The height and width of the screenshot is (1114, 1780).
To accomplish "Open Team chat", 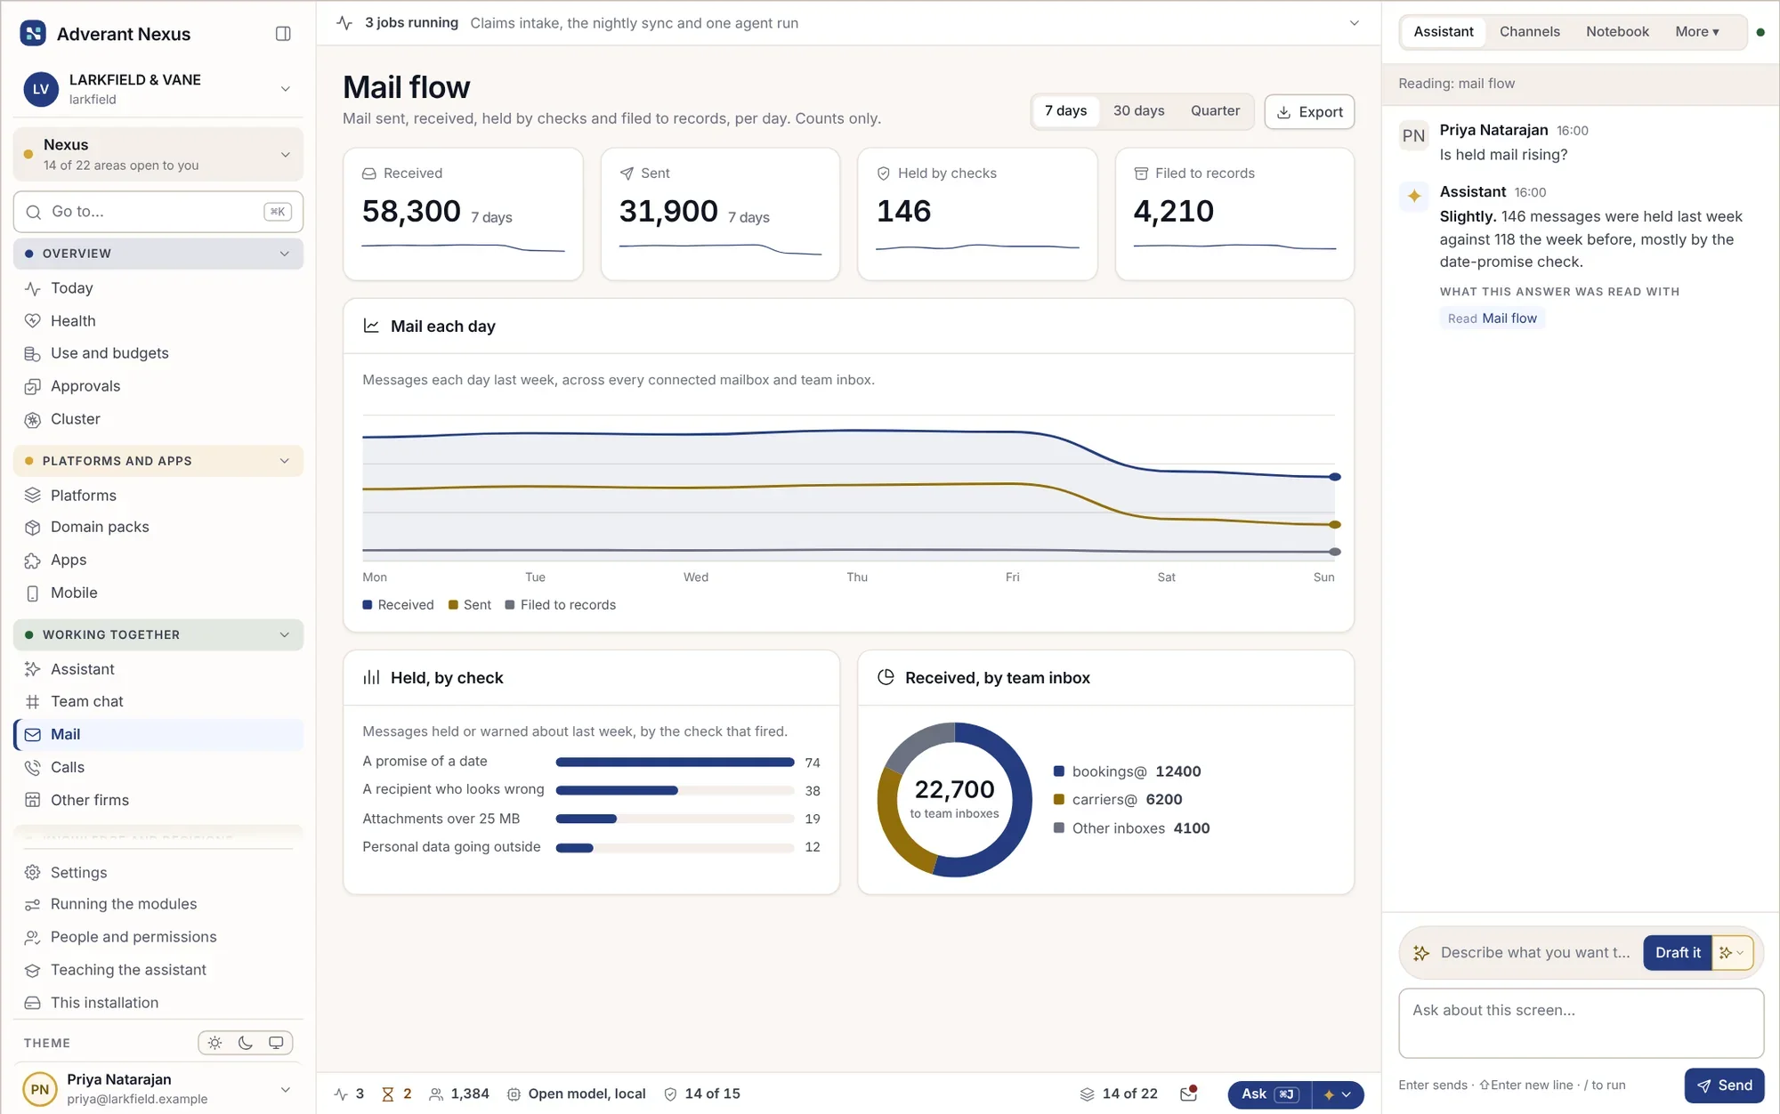I will click(158, 702).
